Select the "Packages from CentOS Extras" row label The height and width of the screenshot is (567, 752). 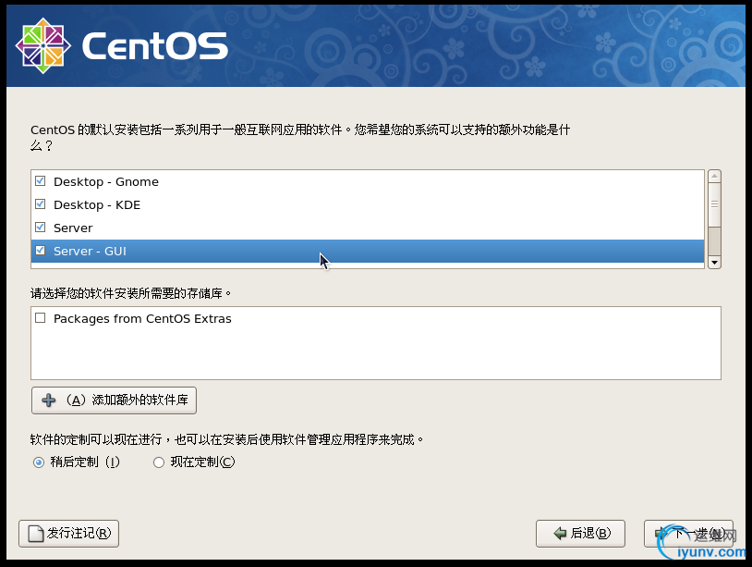tap(142, 319)
